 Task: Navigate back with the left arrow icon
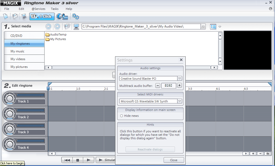click(48, 26)
